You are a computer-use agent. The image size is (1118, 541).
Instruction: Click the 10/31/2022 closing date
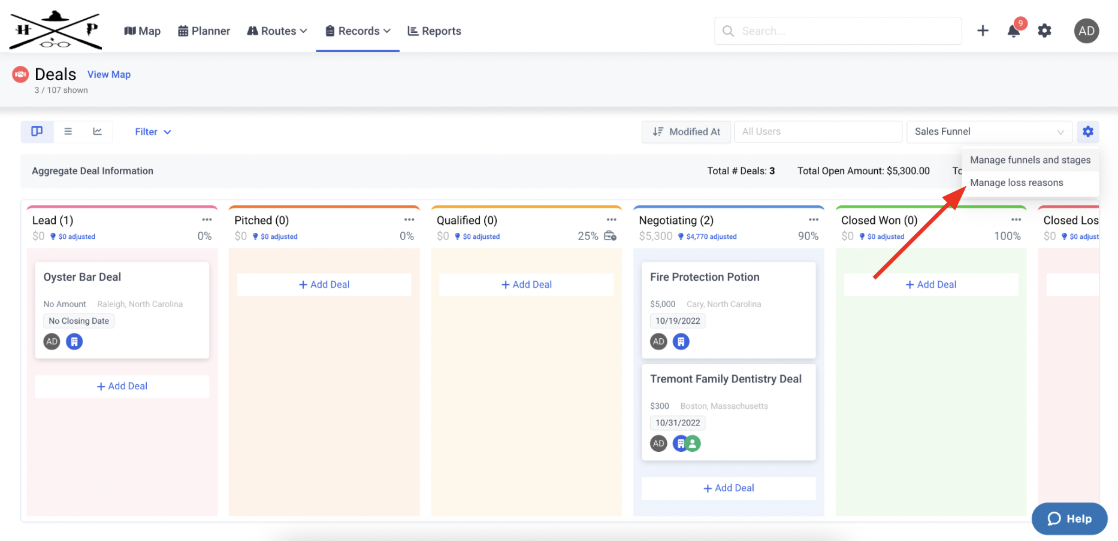pos(678,423)
